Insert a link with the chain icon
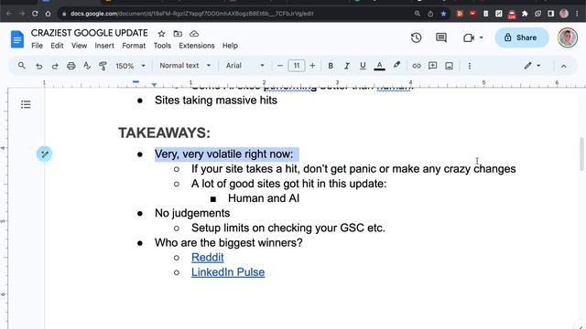The width and height of the screenshot is (586, 329). pyautogui.click(x=417, y=66)
